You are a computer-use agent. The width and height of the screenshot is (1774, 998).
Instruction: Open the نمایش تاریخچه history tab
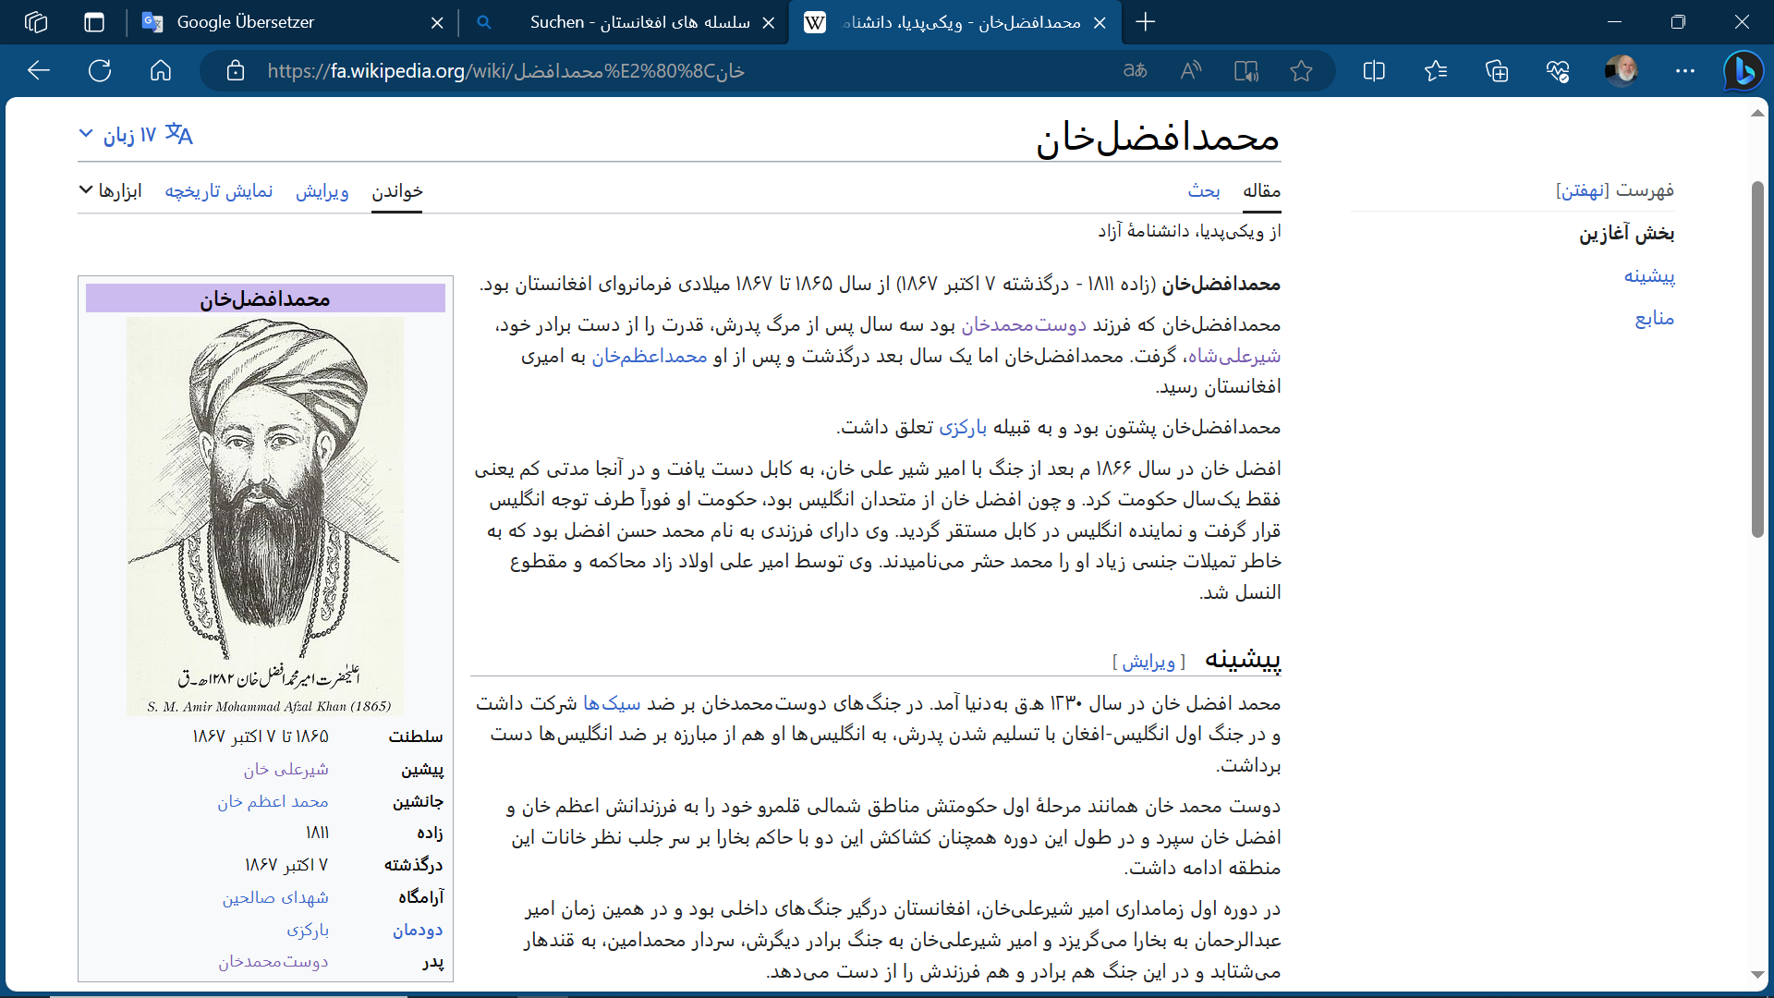pos(218,190)
